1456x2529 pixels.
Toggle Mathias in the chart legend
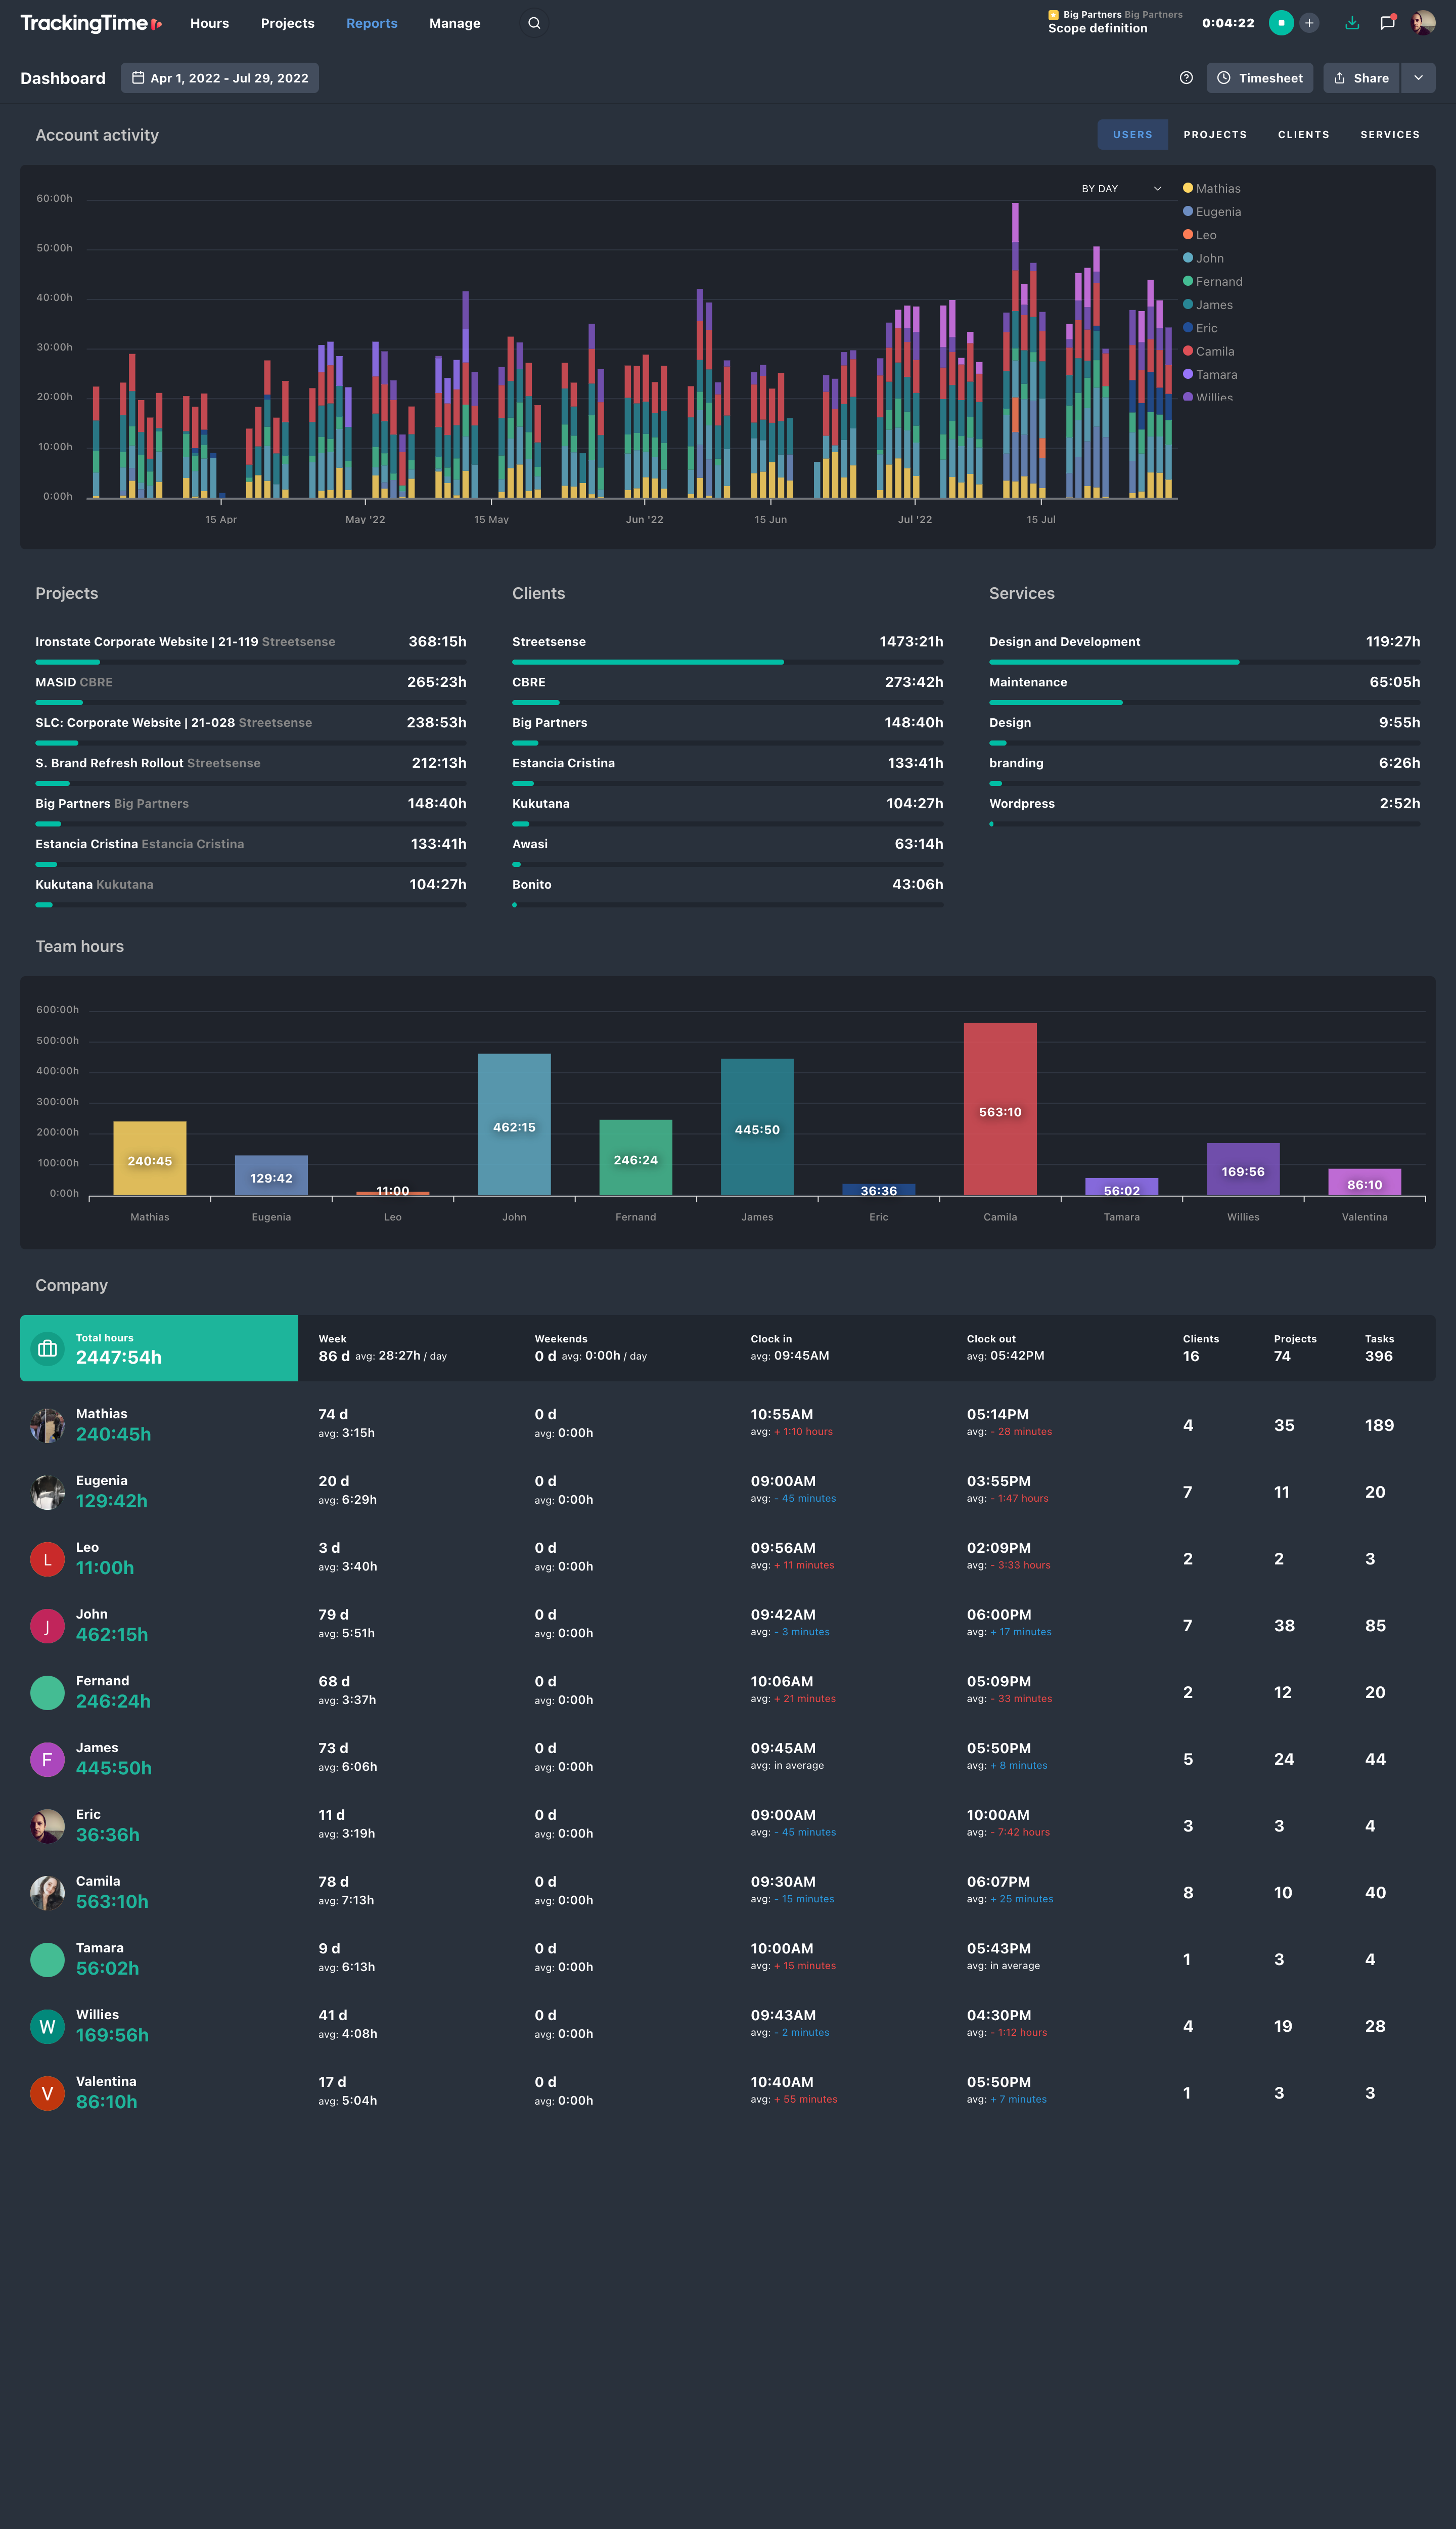pyautogui.click(x=1212, y=188)
